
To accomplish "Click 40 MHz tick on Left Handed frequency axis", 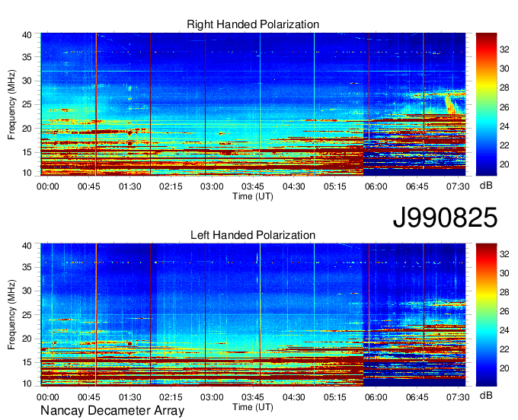I will pyautogui.click(x=27, y=246).
